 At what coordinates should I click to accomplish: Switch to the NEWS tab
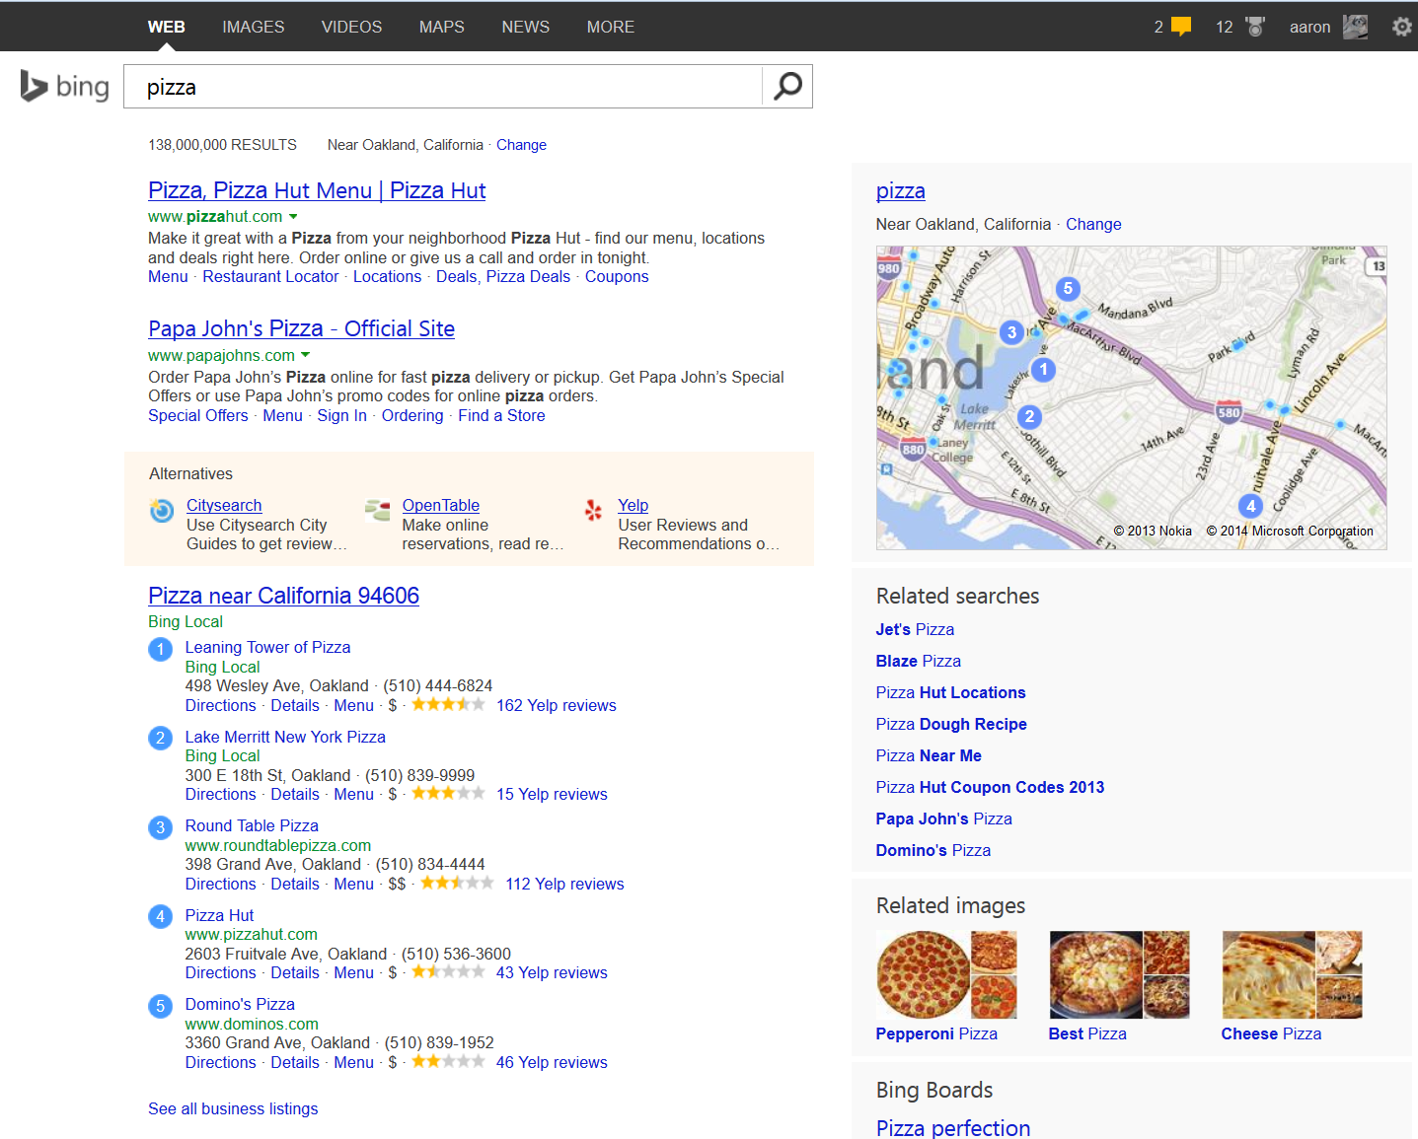(x=526, y=27)
